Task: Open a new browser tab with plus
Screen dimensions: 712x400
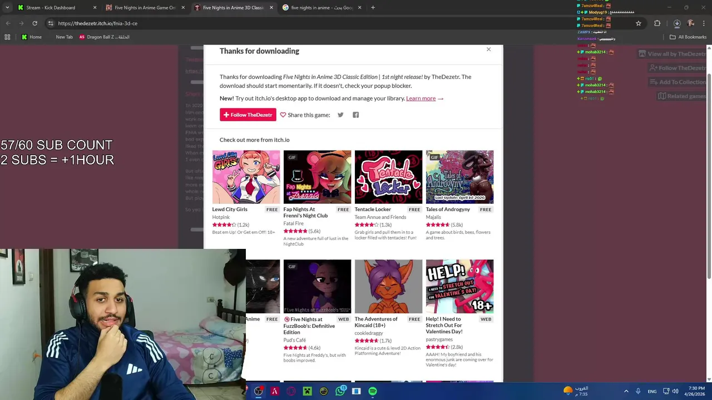Action: pos(373,8)
